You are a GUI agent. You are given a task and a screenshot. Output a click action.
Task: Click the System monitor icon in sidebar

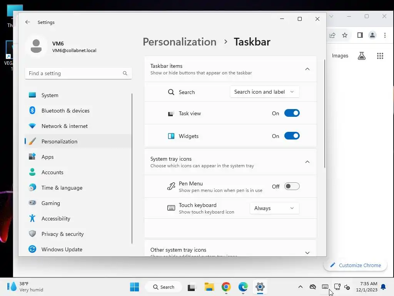(32, 95)
